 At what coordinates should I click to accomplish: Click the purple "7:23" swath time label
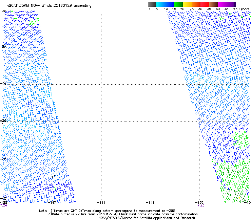pyautogui.click(x=201, y=205)
